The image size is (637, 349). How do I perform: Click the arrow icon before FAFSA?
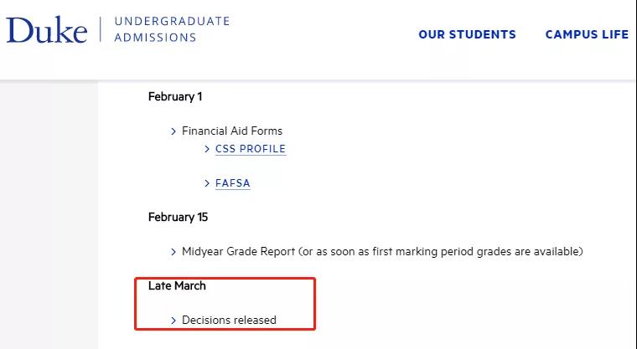click(207, 183)
